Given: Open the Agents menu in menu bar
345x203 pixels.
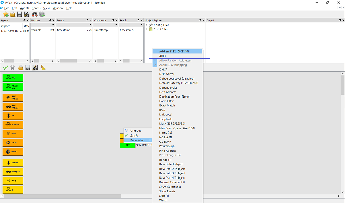Looking at the screenshot, I should 24,8.
